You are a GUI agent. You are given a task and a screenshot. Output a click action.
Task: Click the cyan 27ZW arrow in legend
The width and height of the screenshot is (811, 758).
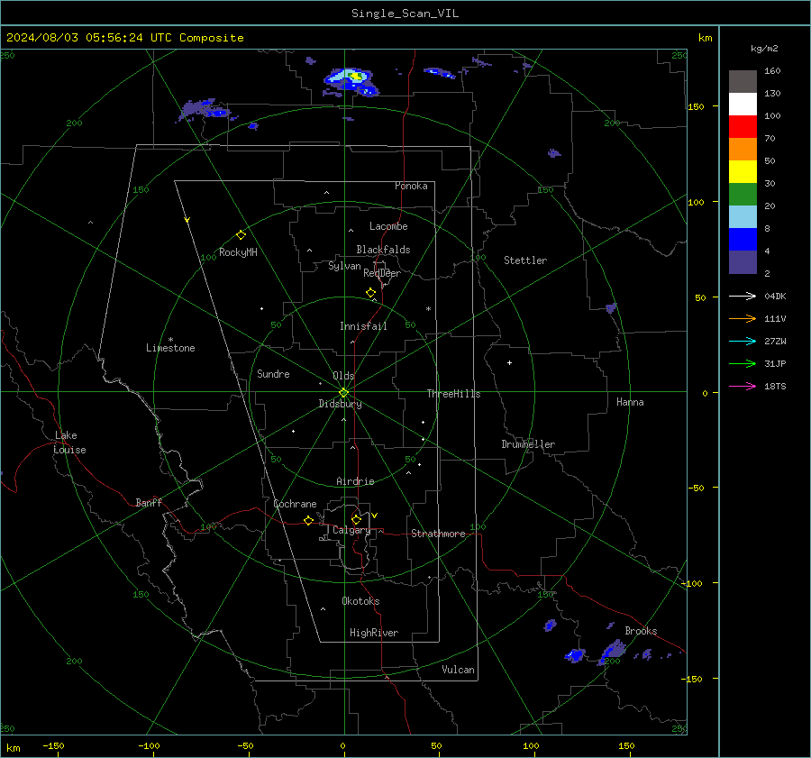743,341
